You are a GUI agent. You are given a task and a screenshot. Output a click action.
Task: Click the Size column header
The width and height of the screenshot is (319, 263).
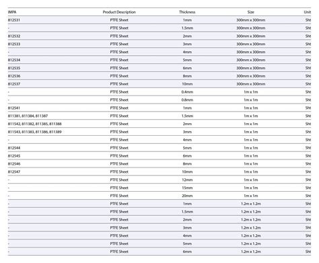point(250,12)
